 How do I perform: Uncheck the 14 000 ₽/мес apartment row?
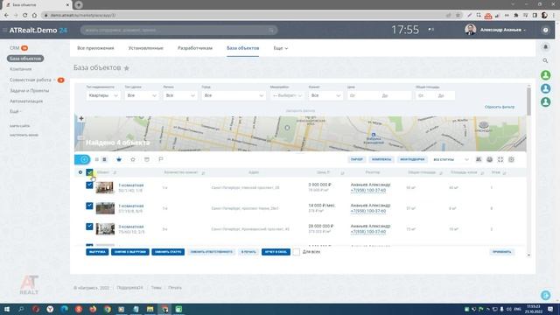pos(89,206)
